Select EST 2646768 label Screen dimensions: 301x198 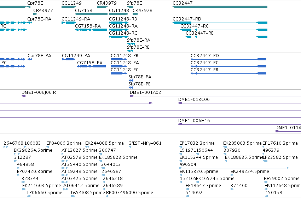pos(13,143)
